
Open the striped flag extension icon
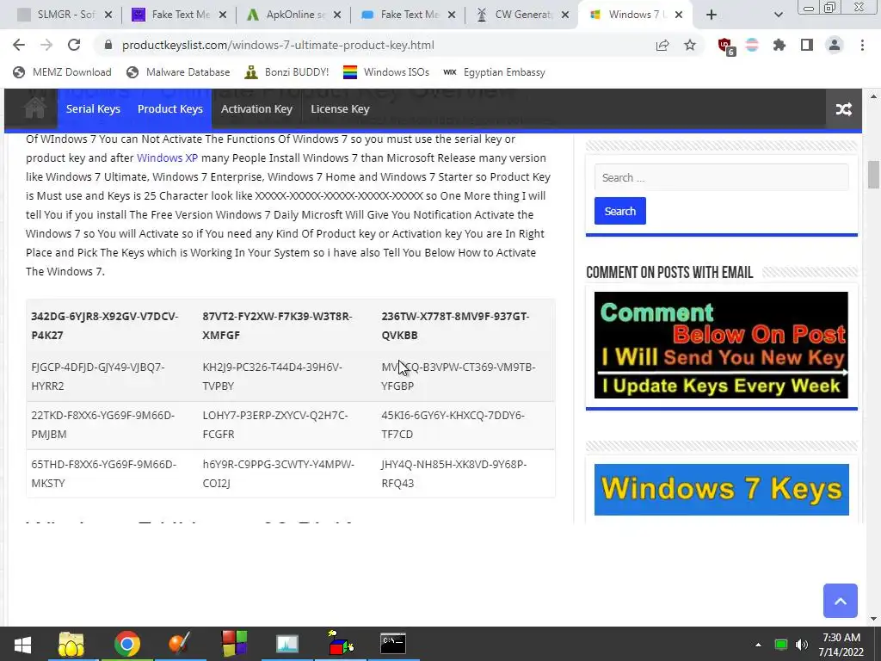(x=752, y=45)
